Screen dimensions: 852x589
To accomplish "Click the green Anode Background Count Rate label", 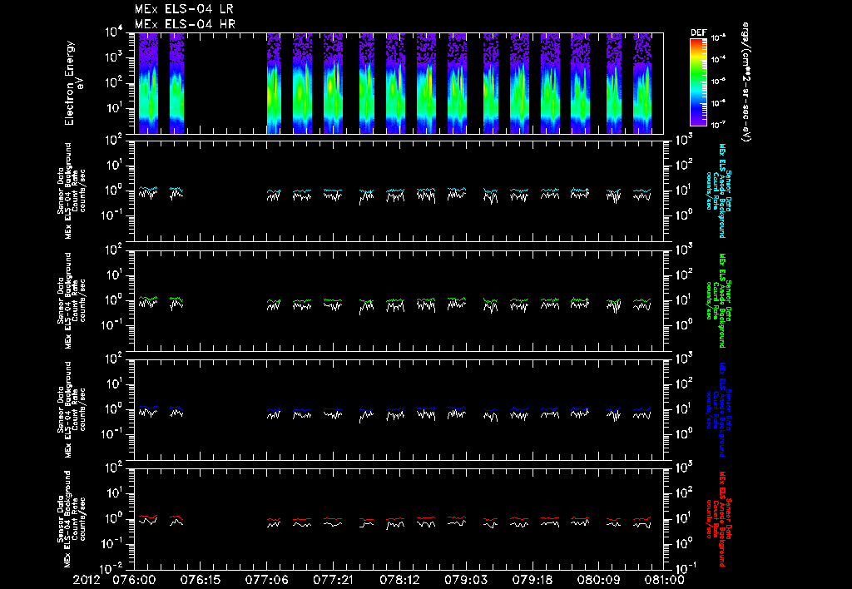I will coord(718,300).
